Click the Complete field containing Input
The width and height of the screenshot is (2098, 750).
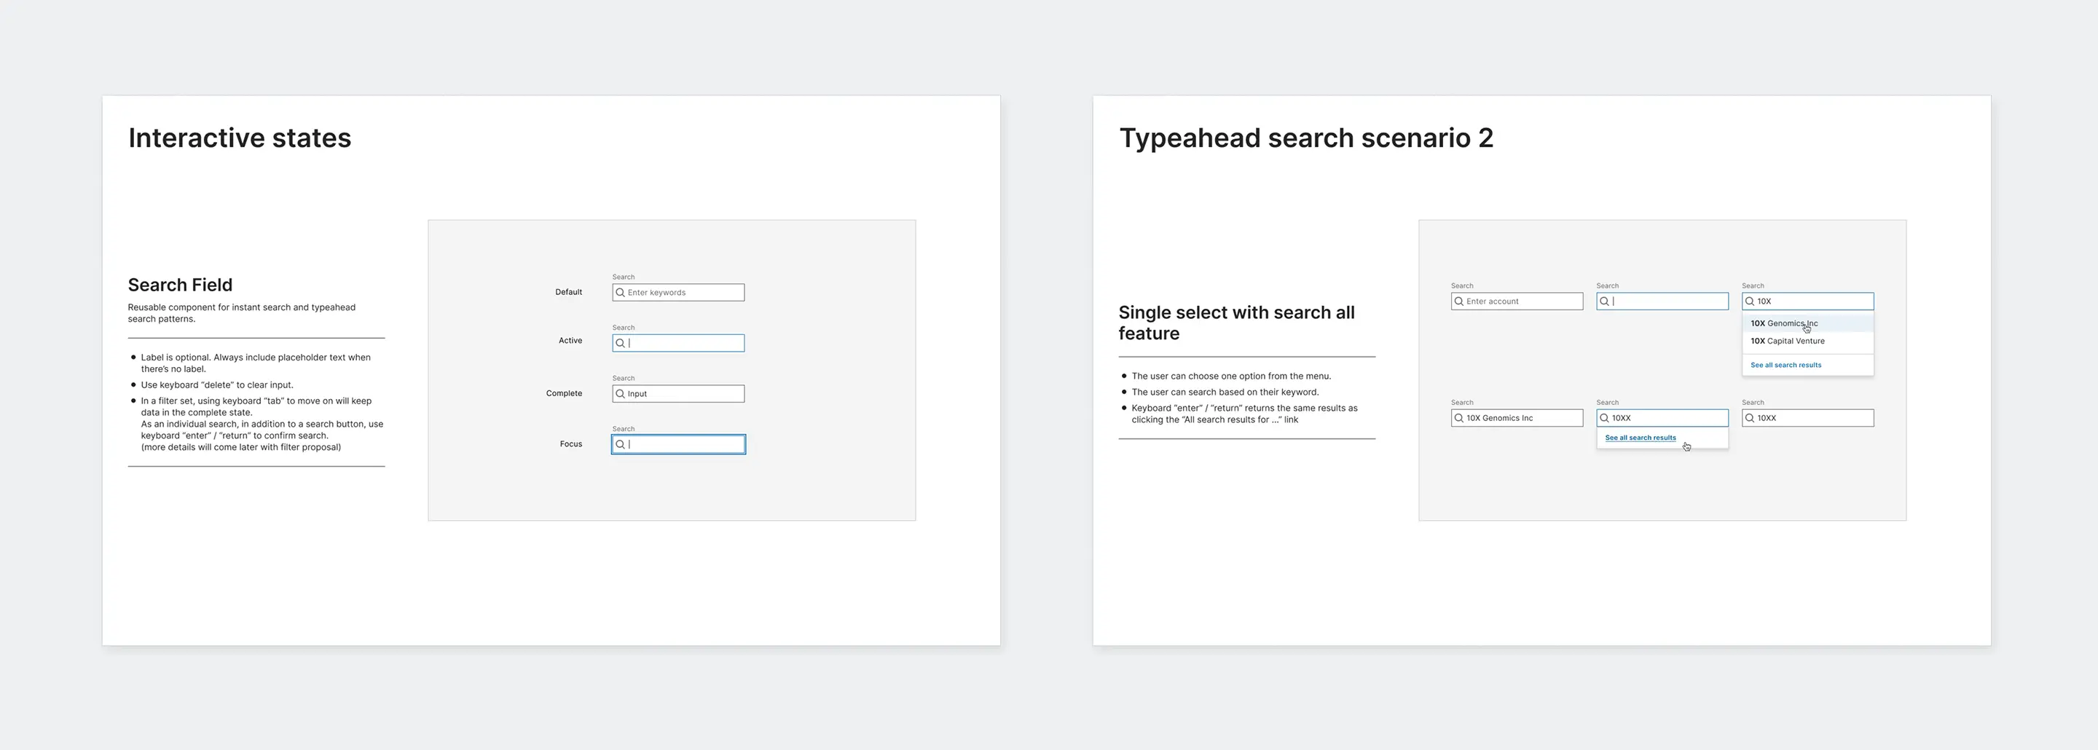pos(678,393)
